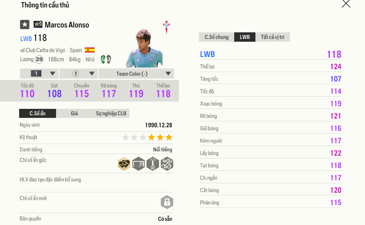Show the Tất cả vị trí tab
This screenshot has width=365, height=225.
click(272, 37)
